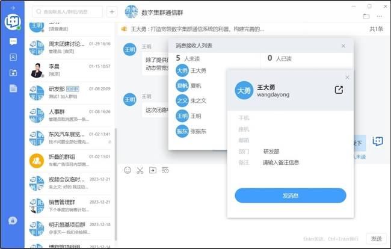Click the 发送 button
The width and height of the screenshot is (391, 249).
pyautogui.click(x=377, y=239)
